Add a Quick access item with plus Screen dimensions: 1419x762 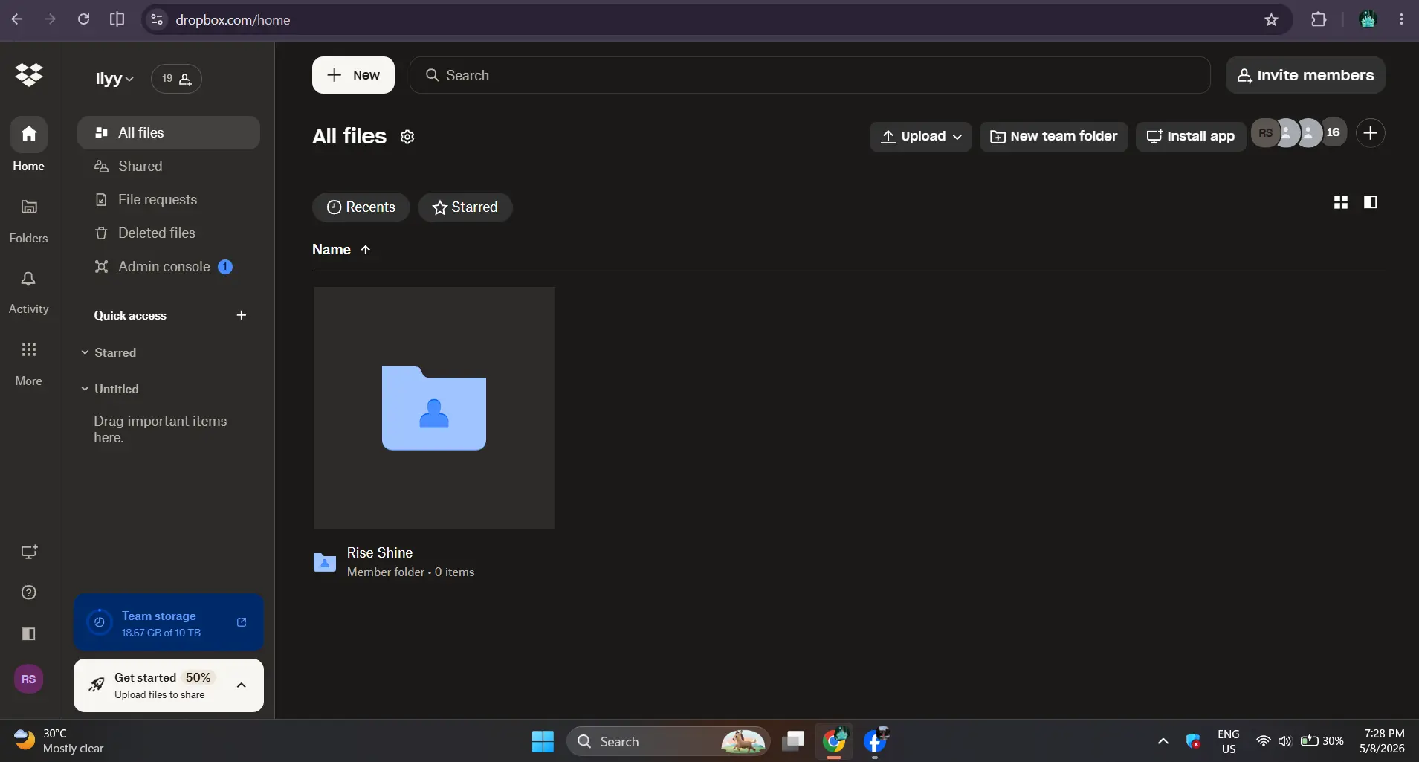pos(241,315)
